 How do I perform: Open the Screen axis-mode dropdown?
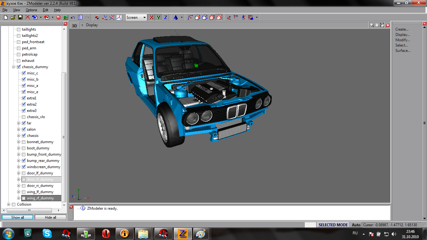click(x=144, y=17)
